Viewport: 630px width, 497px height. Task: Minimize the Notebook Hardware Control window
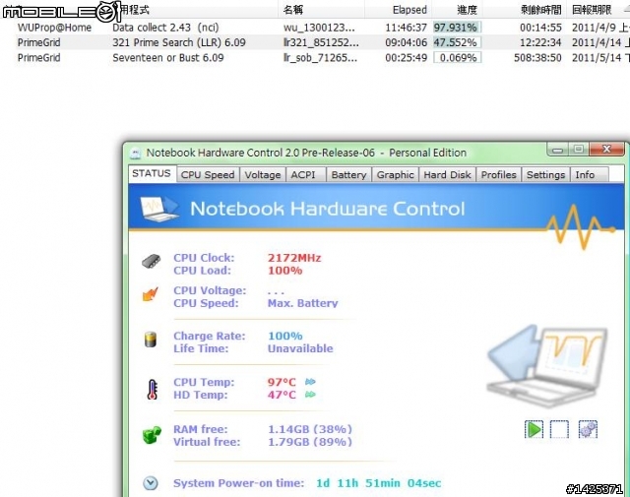(557, 150)
